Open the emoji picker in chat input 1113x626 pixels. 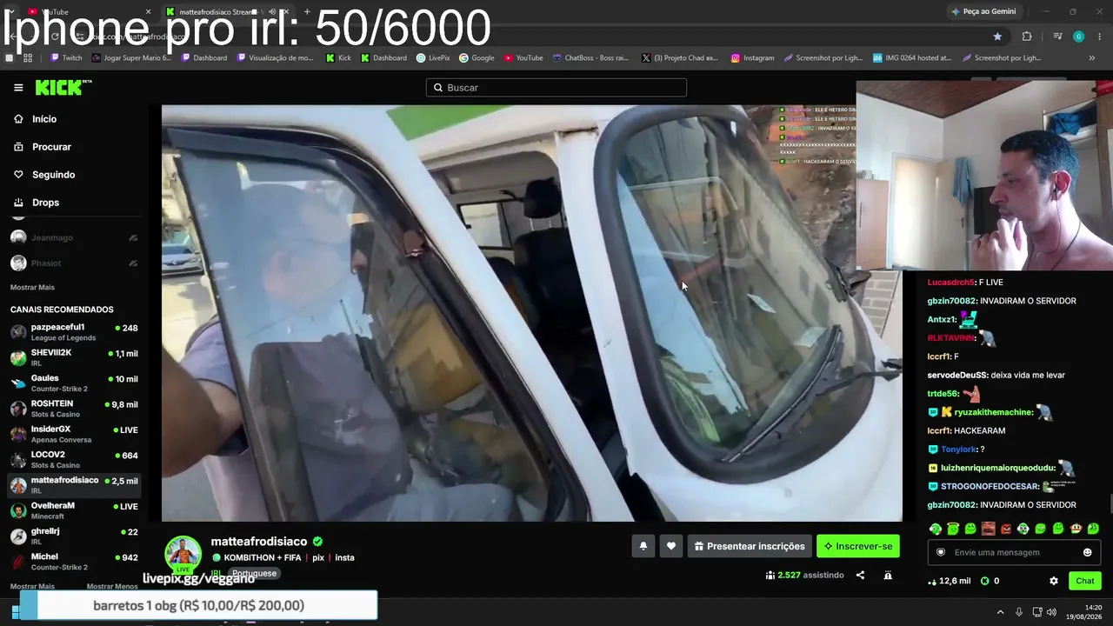[1087, 552]
